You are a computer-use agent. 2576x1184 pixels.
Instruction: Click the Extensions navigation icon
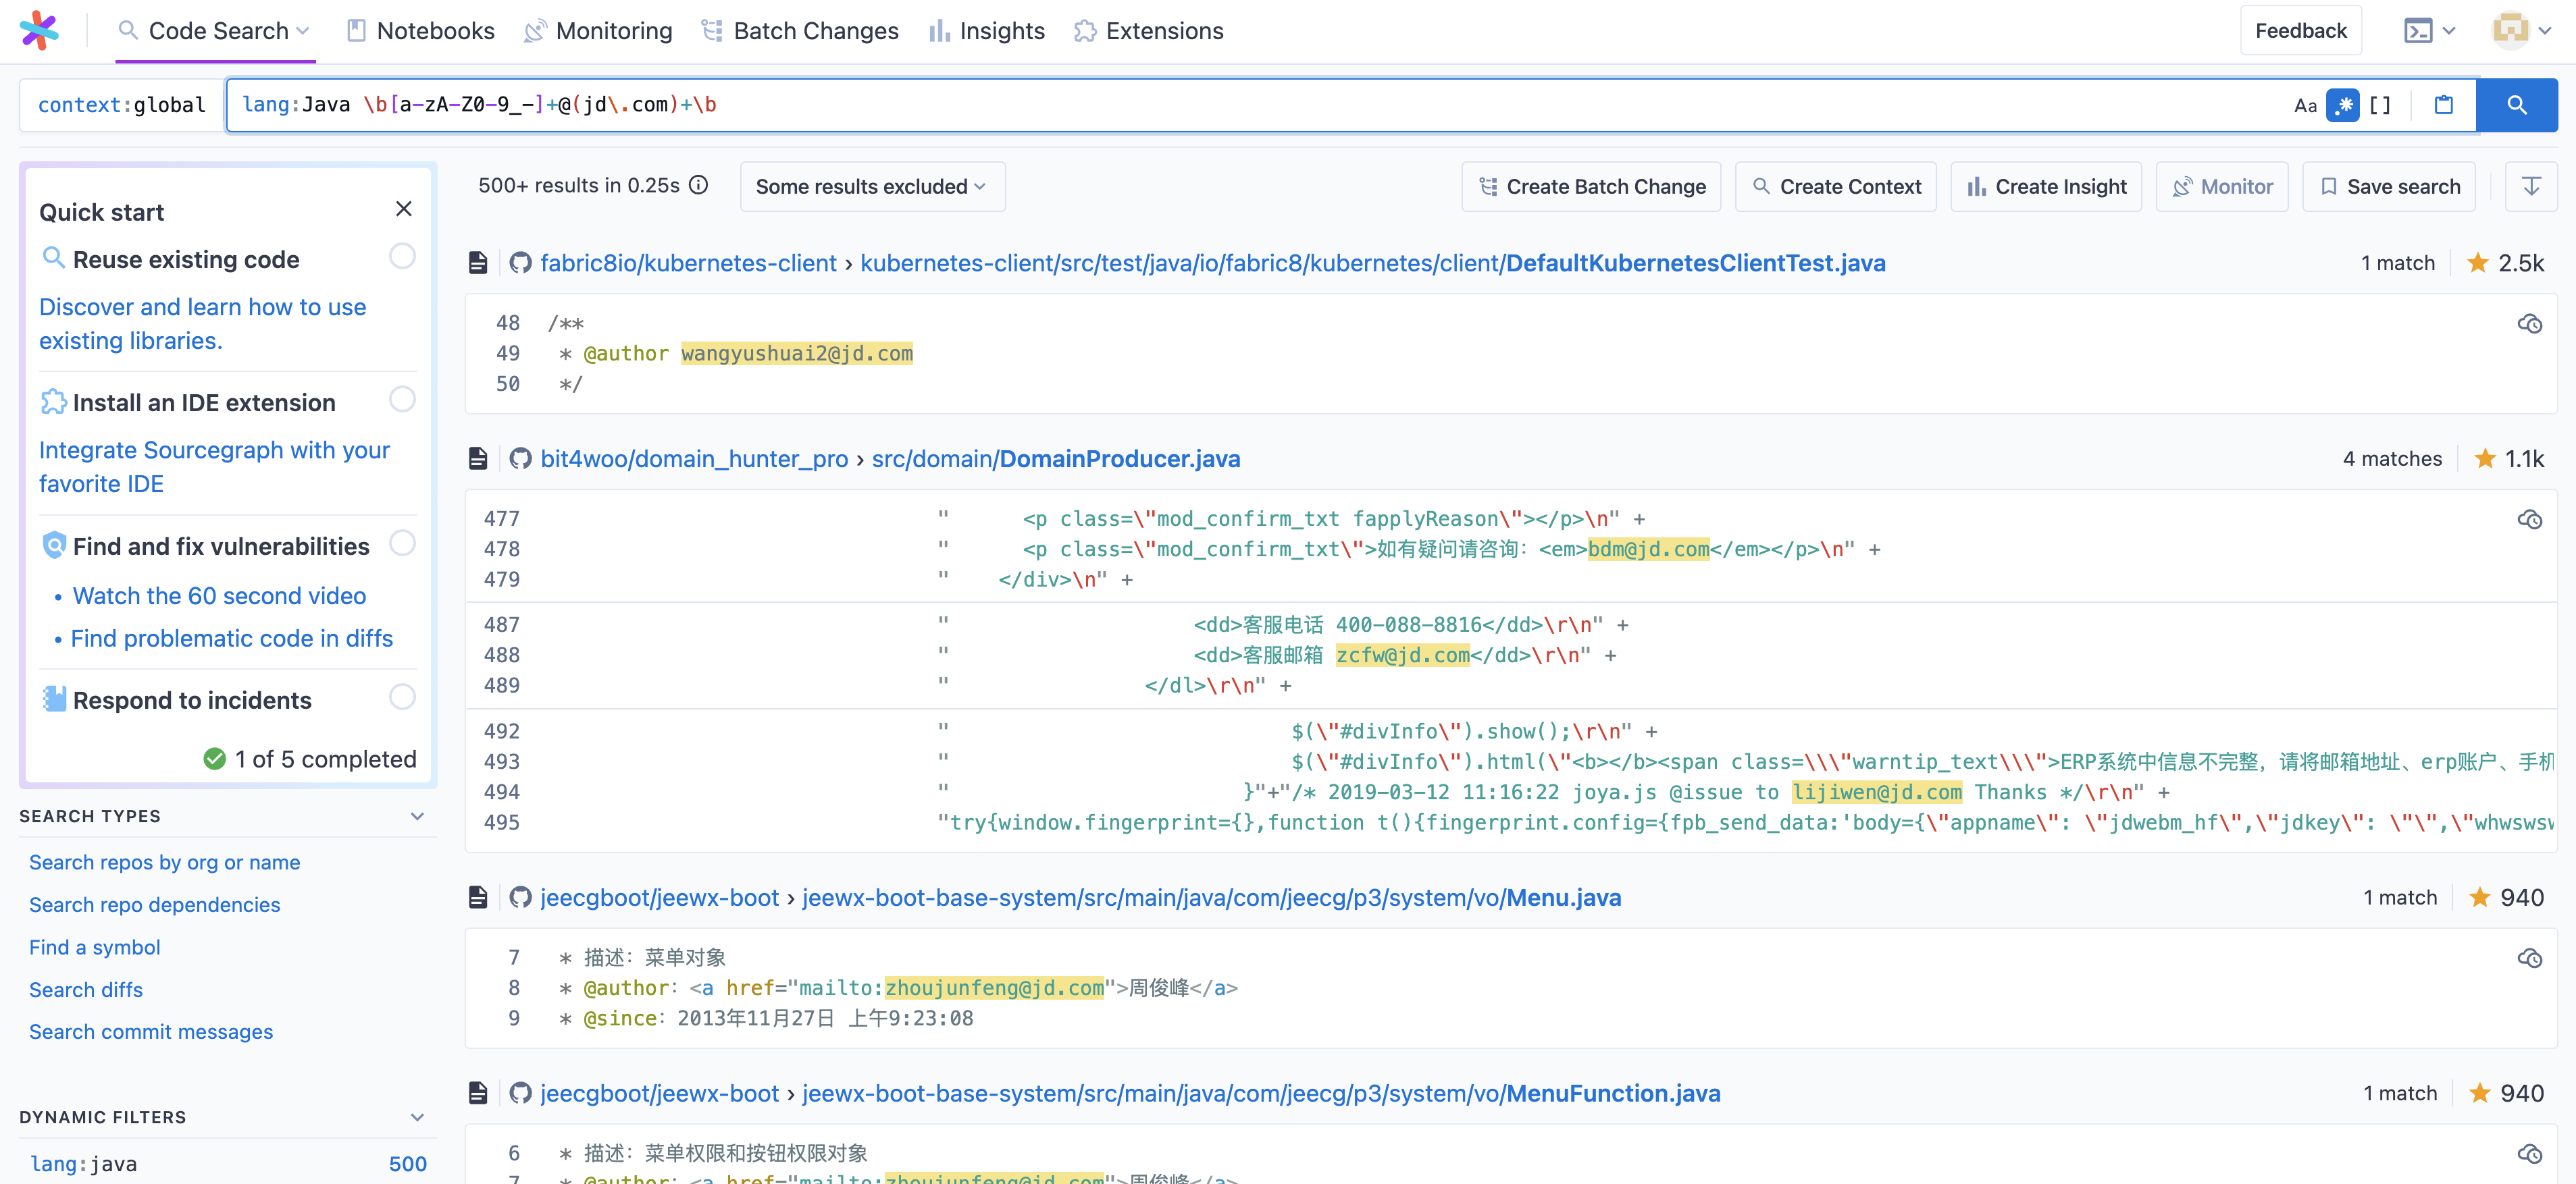1083,30
